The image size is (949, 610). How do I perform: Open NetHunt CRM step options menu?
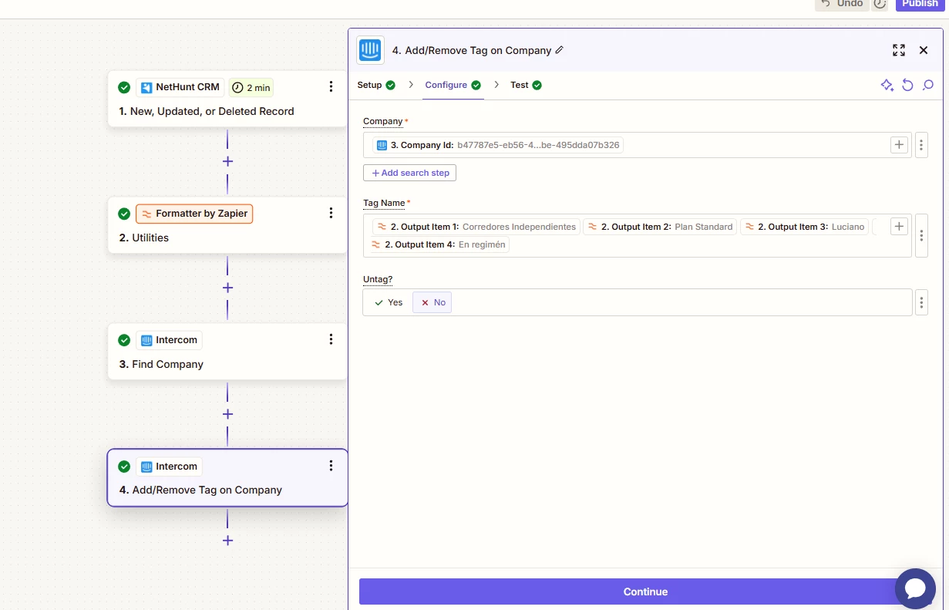coord(331,87)
